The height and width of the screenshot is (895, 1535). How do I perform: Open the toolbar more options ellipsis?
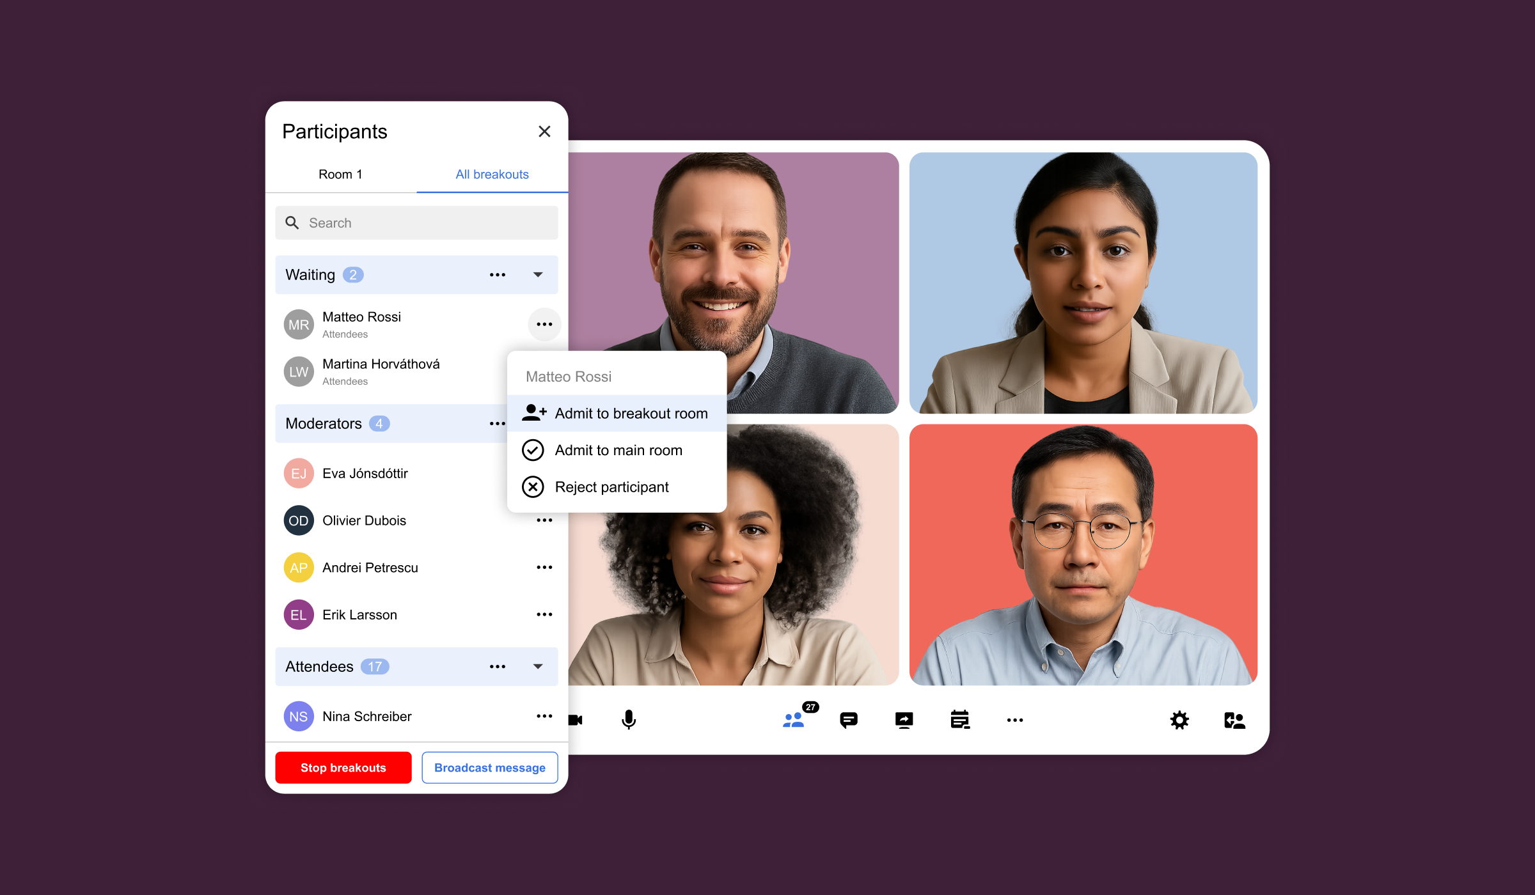pyautogui.click(x=1015, y=720)
